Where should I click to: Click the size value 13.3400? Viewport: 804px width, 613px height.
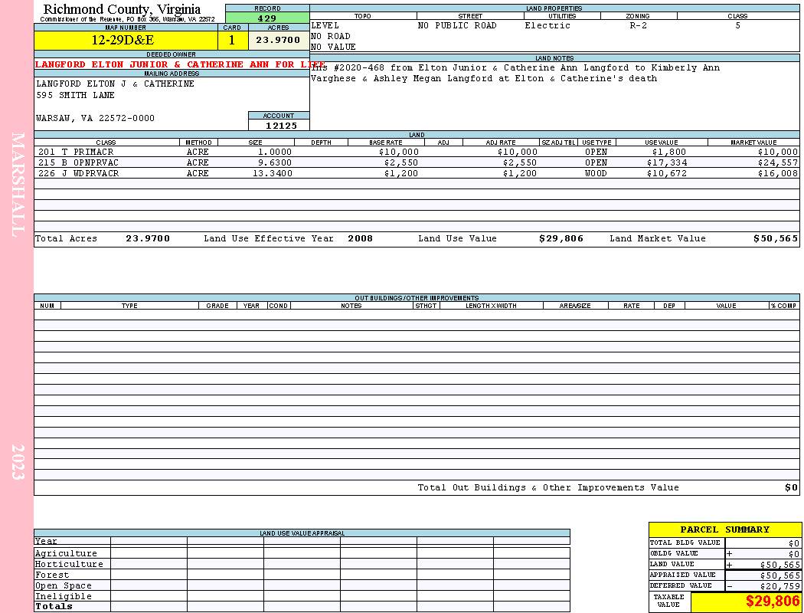tap(273, 173)
